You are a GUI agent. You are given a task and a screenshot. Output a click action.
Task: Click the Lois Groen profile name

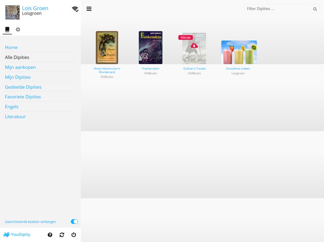[x=35, y=8]
